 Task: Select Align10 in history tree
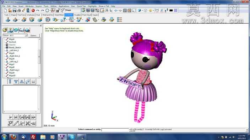pos(12,76)
